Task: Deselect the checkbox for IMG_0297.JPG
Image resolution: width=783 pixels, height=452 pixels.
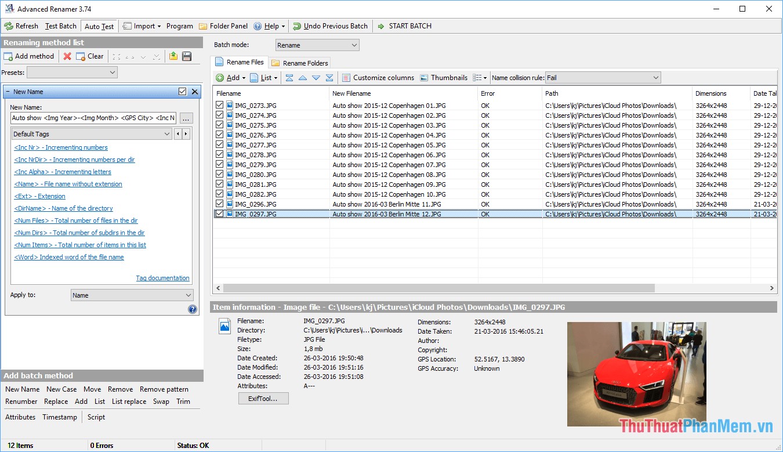Action: (x=219, y=214)
